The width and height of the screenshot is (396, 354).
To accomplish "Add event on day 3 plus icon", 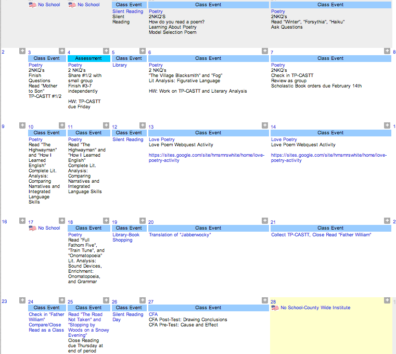I will point(62,51).
